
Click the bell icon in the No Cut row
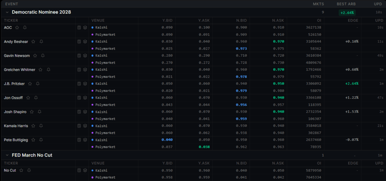29,170
